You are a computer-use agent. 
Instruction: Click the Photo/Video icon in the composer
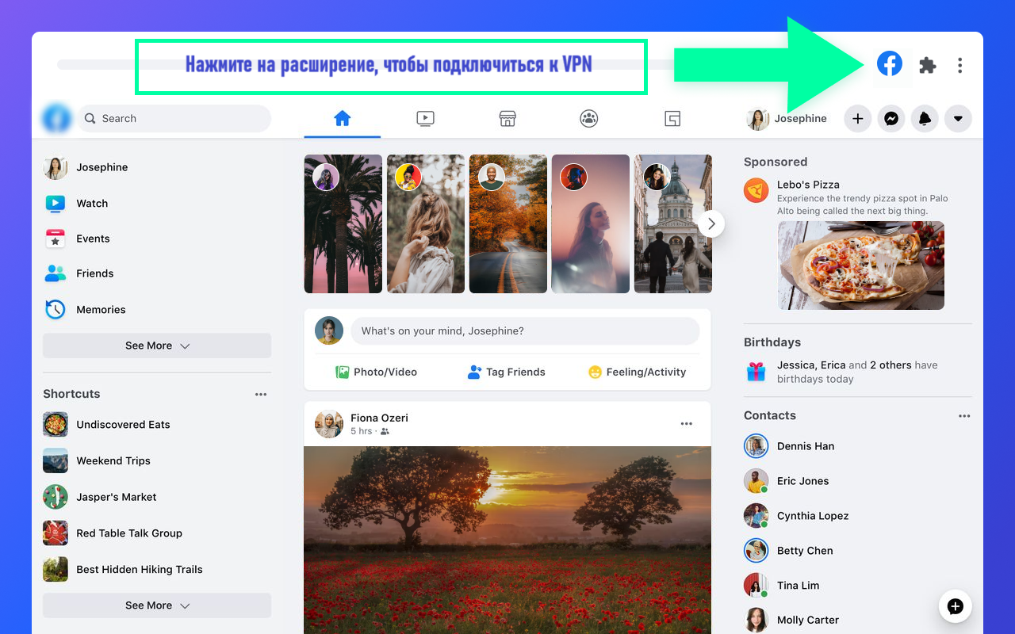tap(343, 371)
